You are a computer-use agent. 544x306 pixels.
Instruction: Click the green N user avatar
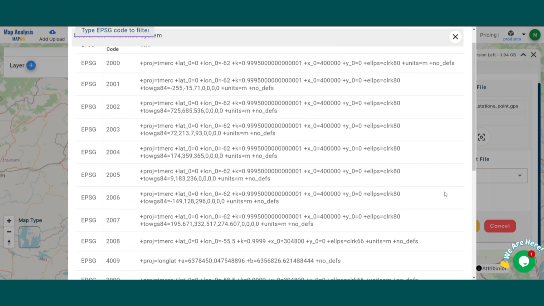pos(535,34)
